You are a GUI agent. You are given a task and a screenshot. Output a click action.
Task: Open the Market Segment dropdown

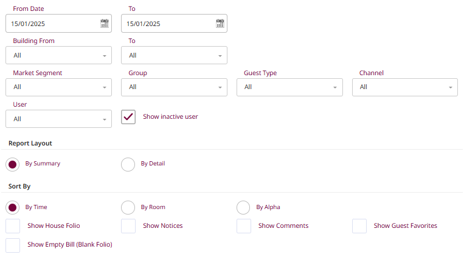[58, 87]
